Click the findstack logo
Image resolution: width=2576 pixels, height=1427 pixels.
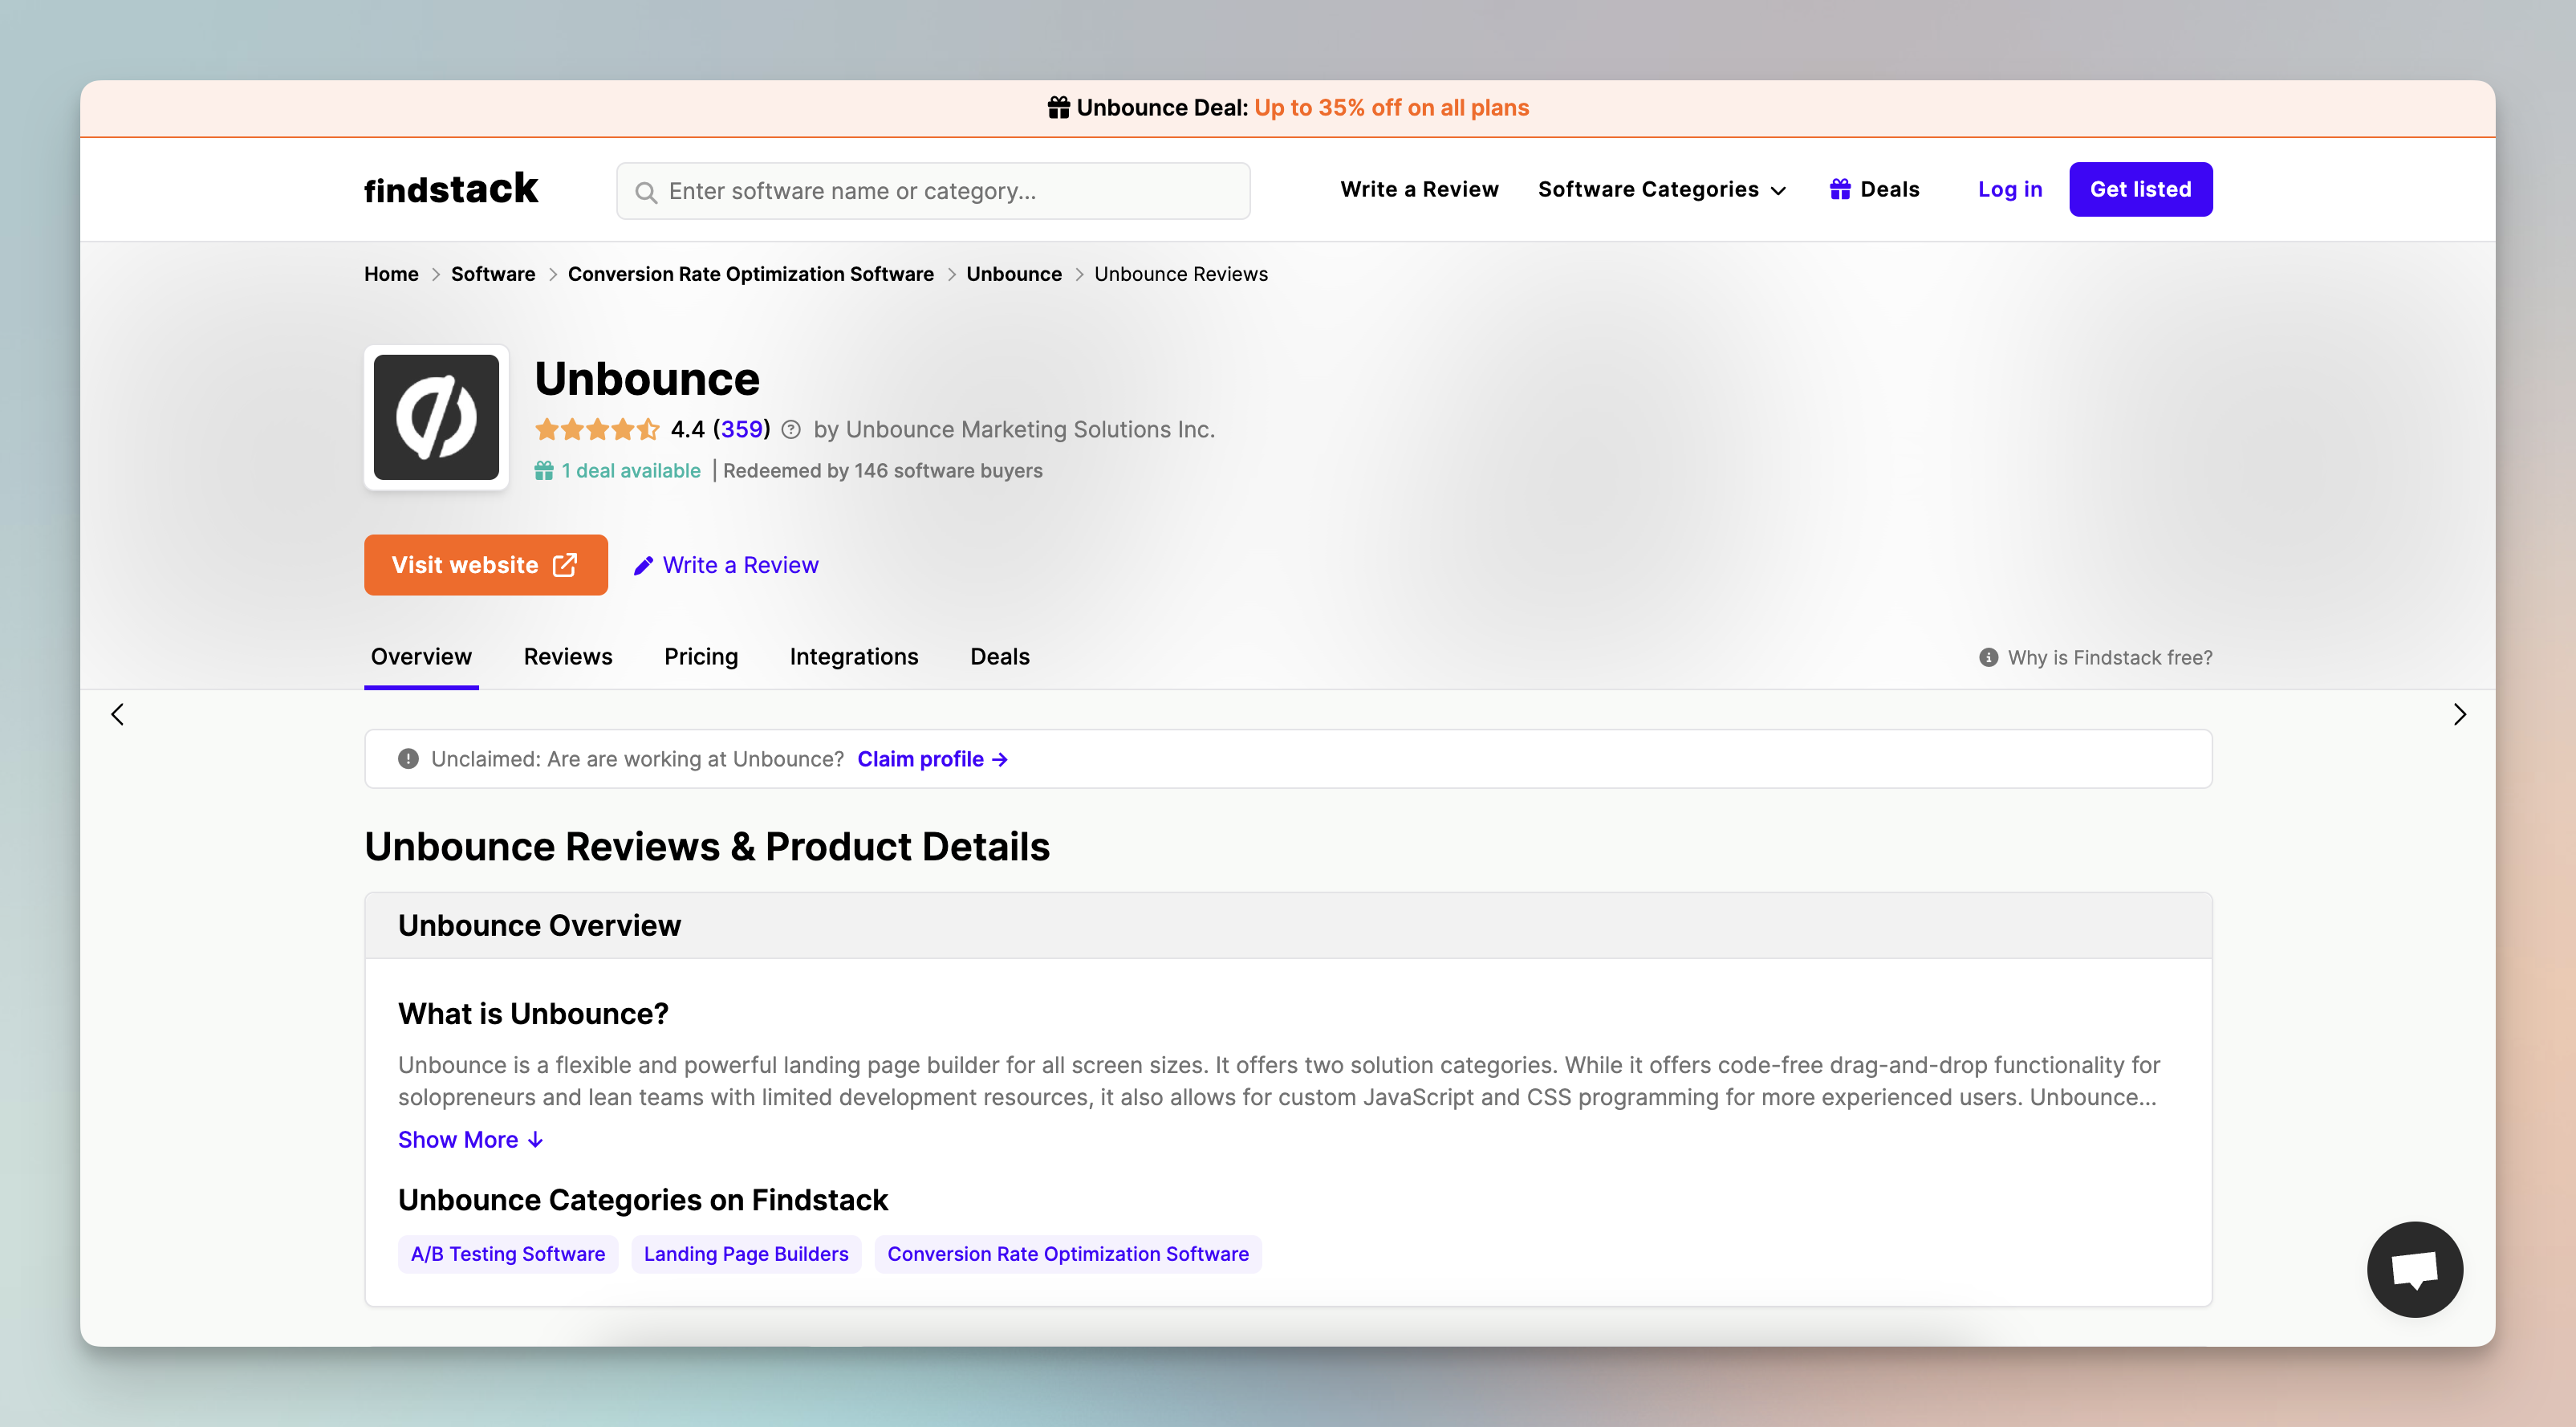pos(451,189)
